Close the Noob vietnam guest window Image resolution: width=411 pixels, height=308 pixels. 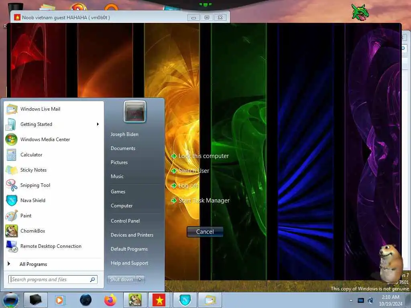pos(220,18)
